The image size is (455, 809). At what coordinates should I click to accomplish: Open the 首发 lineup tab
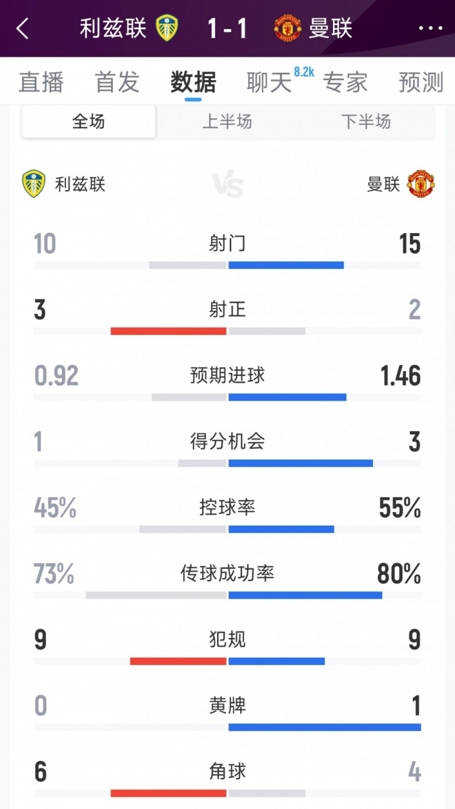[x=117, y=83]
